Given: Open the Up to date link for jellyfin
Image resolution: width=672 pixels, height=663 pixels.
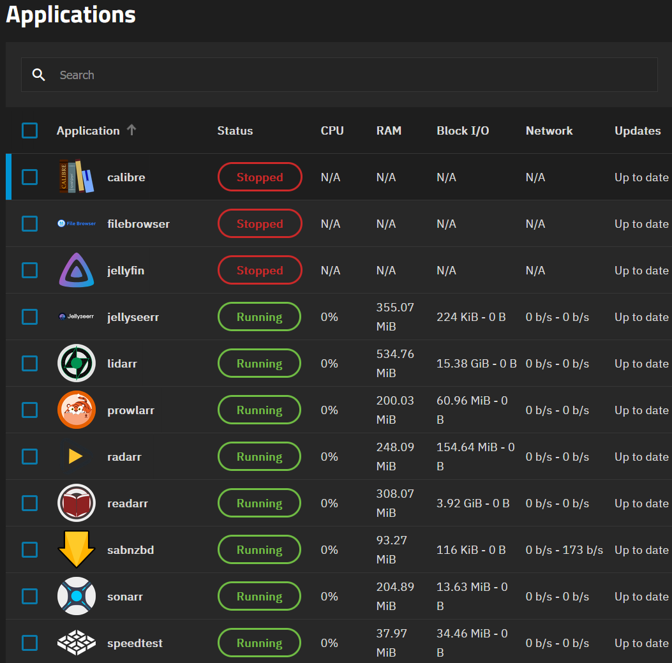Looking at the screenshot, I should pyautogui.click(x=641, y=270).
